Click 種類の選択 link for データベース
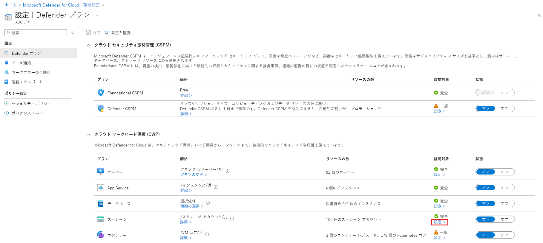 coord(191,206)
